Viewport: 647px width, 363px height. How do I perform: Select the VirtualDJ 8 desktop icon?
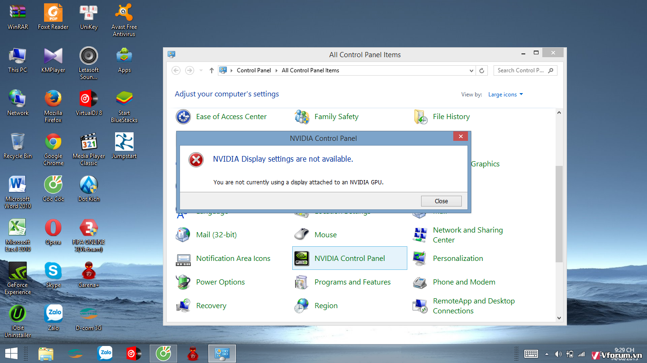click(x=89, y=103)
